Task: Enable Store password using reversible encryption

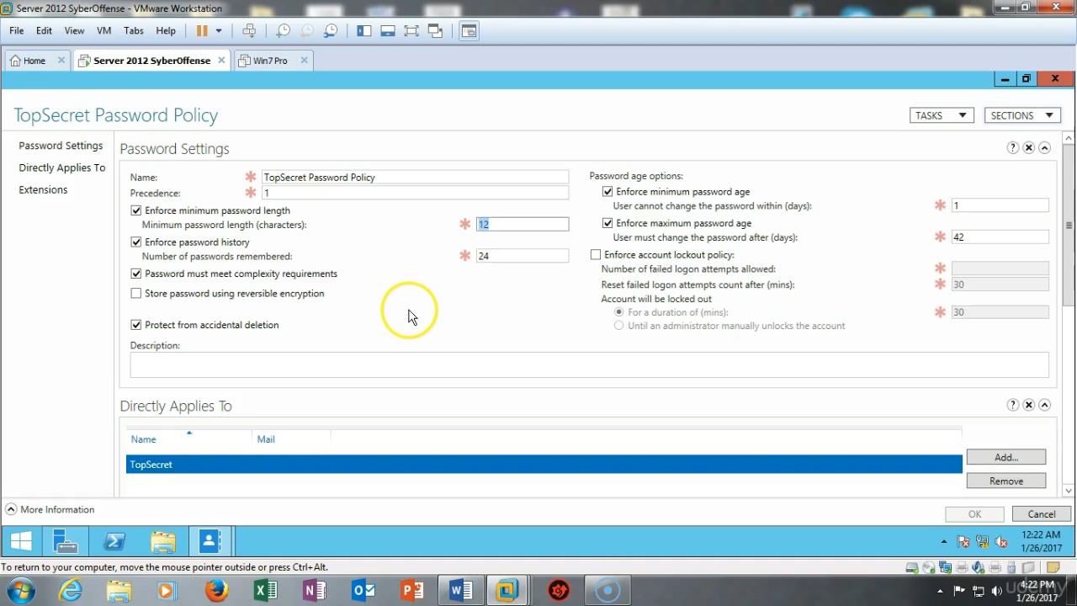Action: [x=136, y=294]
